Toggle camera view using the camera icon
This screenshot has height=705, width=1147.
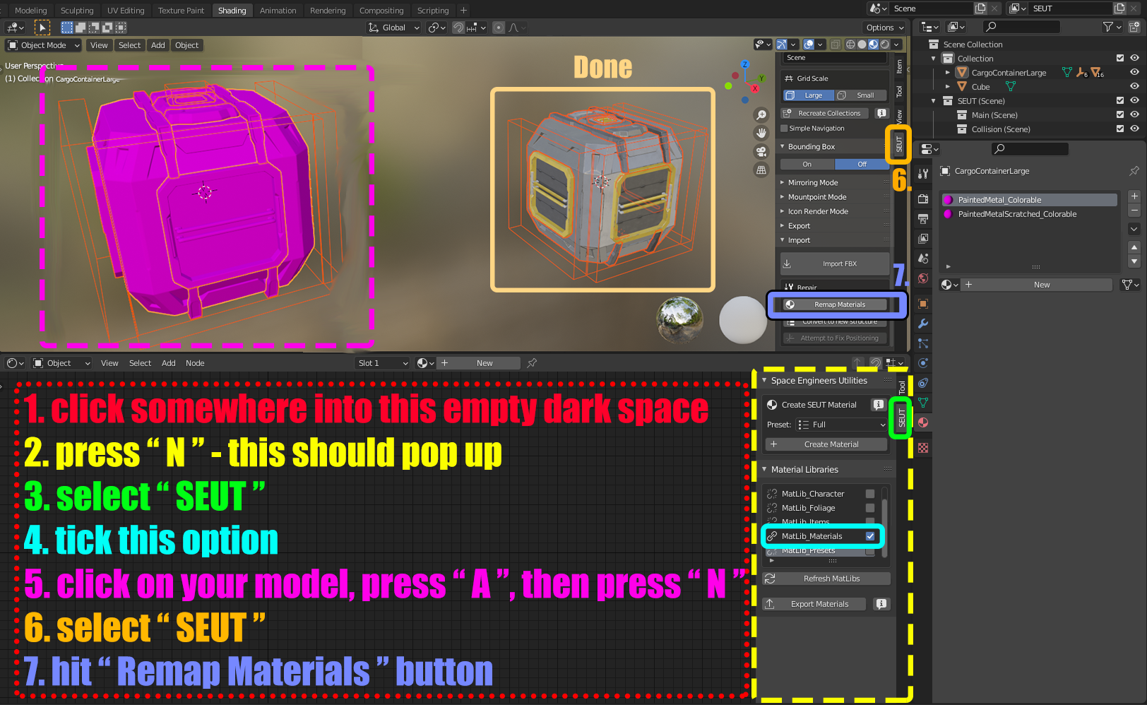click(x=761, y=151)
